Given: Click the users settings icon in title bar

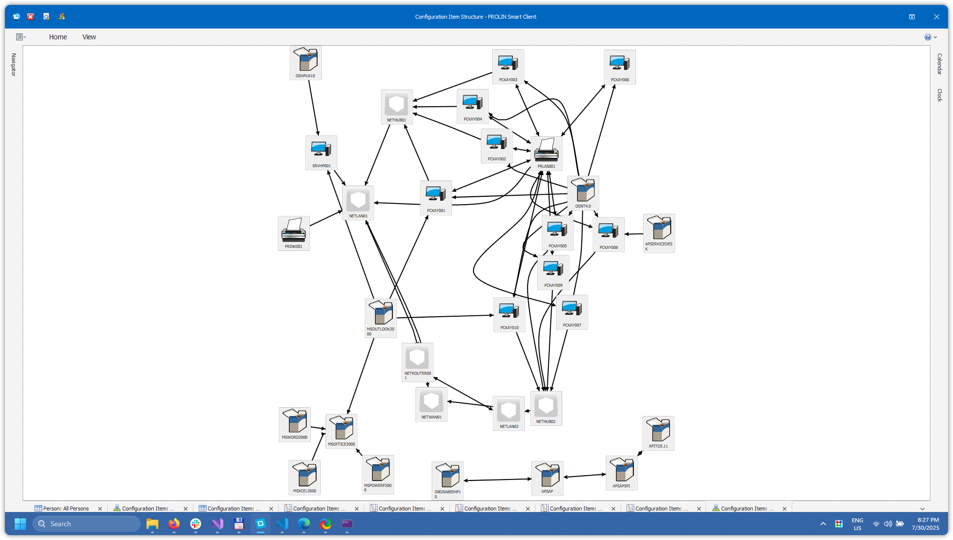Looking at the screenshot, I should pos(62,17).
